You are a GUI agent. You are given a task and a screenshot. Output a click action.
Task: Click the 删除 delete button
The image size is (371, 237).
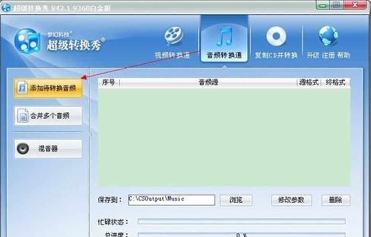336,200
